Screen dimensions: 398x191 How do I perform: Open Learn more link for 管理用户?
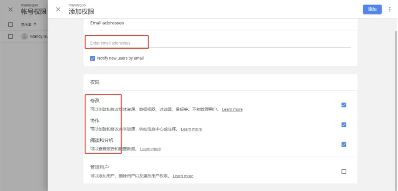(x=183, y=176)
